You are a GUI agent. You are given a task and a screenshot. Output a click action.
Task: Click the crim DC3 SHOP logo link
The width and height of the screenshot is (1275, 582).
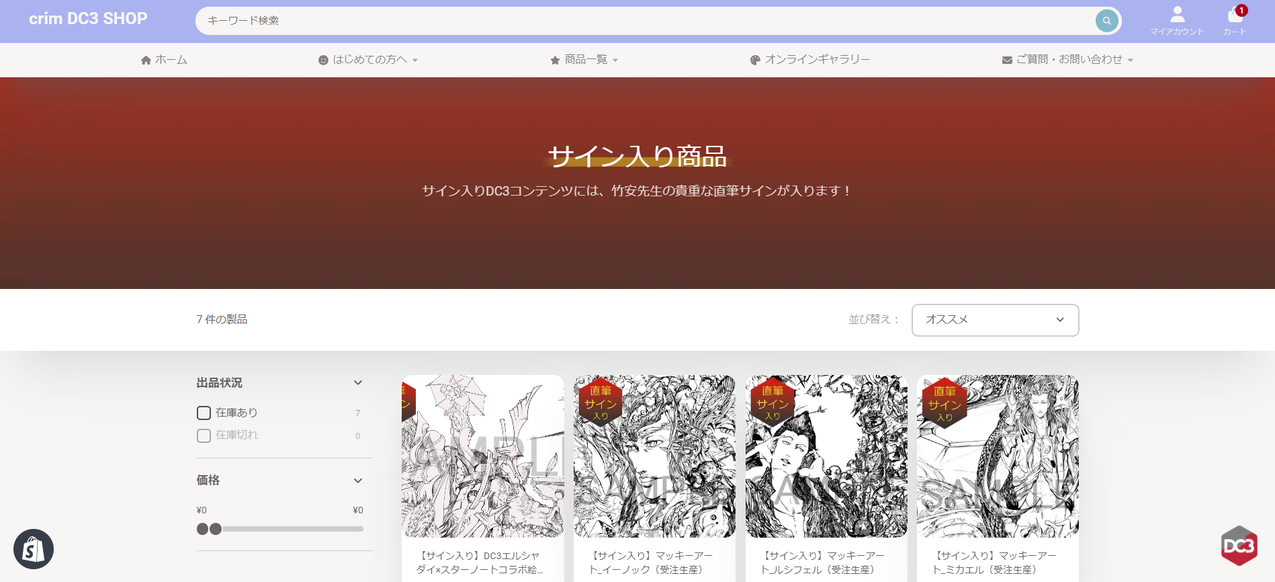tap(88, 19)
